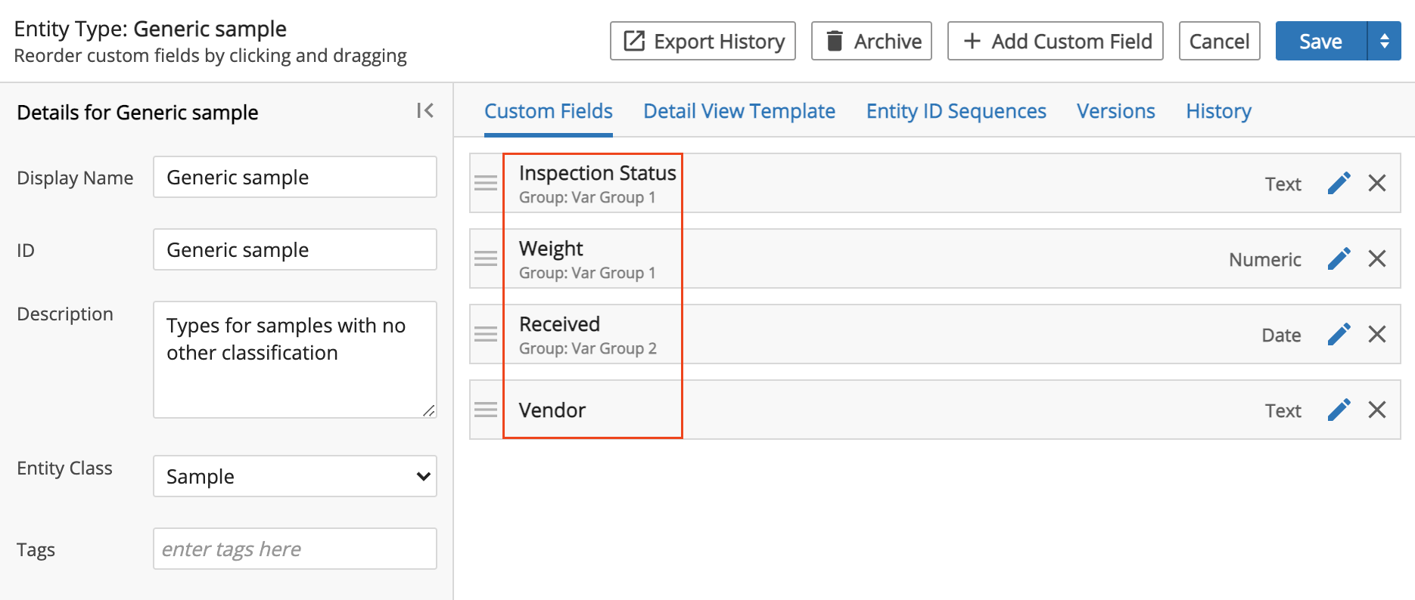Click Add Custom Field
Viewport: 1415px width, 600px height.
pyautogui.click(x=1056, y=41)
